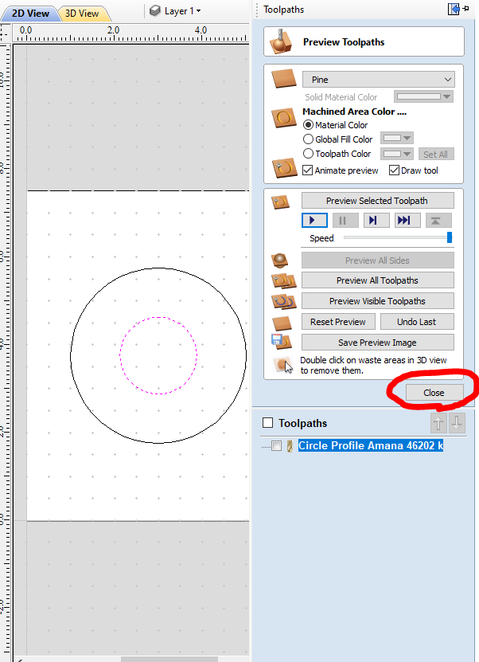Select the Global Fill Color radio button
Image resolution: width=479 pixels, height=662 pixels.
(308, 139)
